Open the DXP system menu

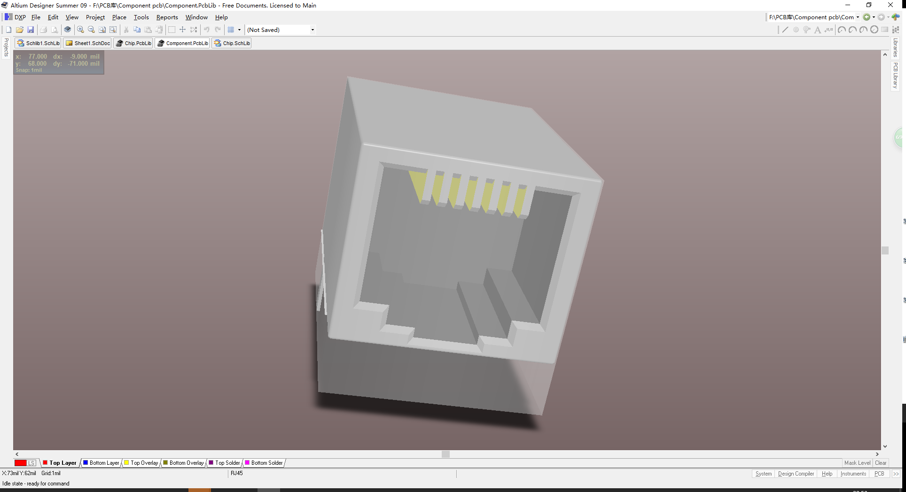[x=16, y=17]
